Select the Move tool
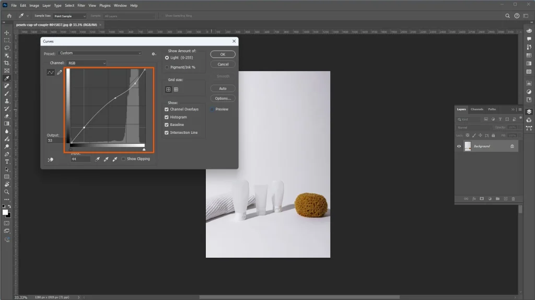Screen dimensions: 535x300 click(x=6, y=33)
